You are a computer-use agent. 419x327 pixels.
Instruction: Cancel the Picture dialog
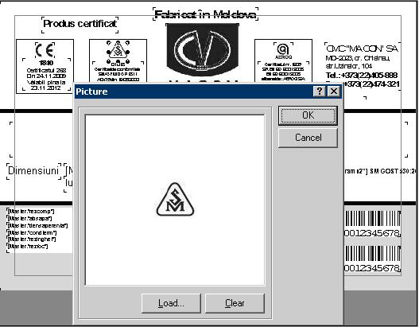pyautogui.click(x=308, y=138)
